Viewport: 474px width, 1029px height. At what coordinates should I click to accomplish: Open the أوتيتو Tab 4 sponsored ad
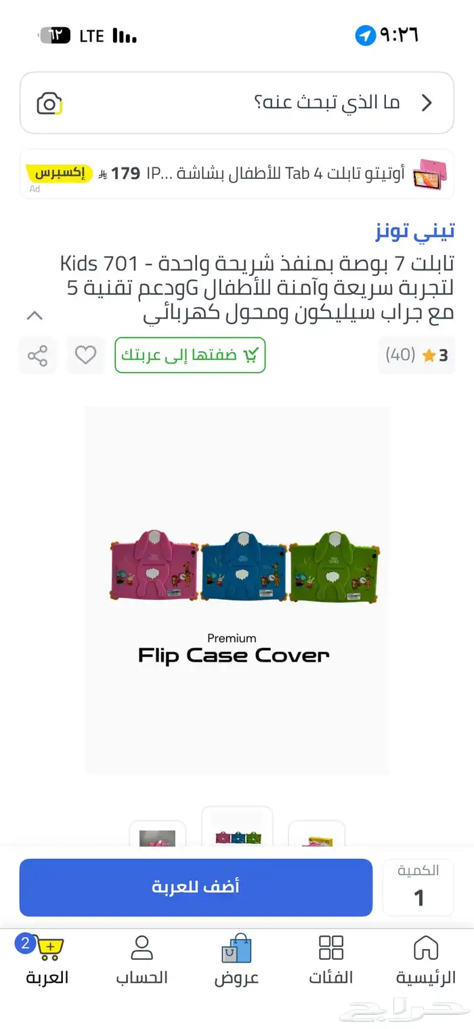[x=237, y=174]
